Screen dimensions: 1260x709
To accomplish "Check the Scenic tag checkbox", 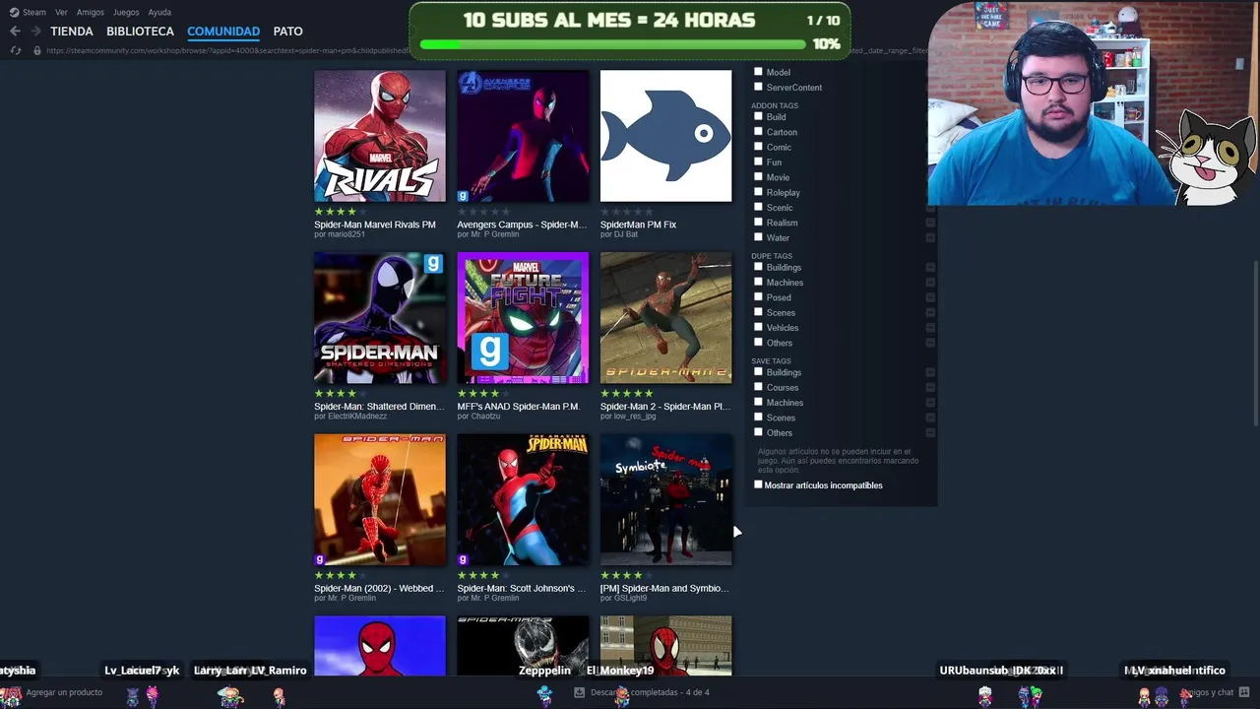I will tap(758, 207).
